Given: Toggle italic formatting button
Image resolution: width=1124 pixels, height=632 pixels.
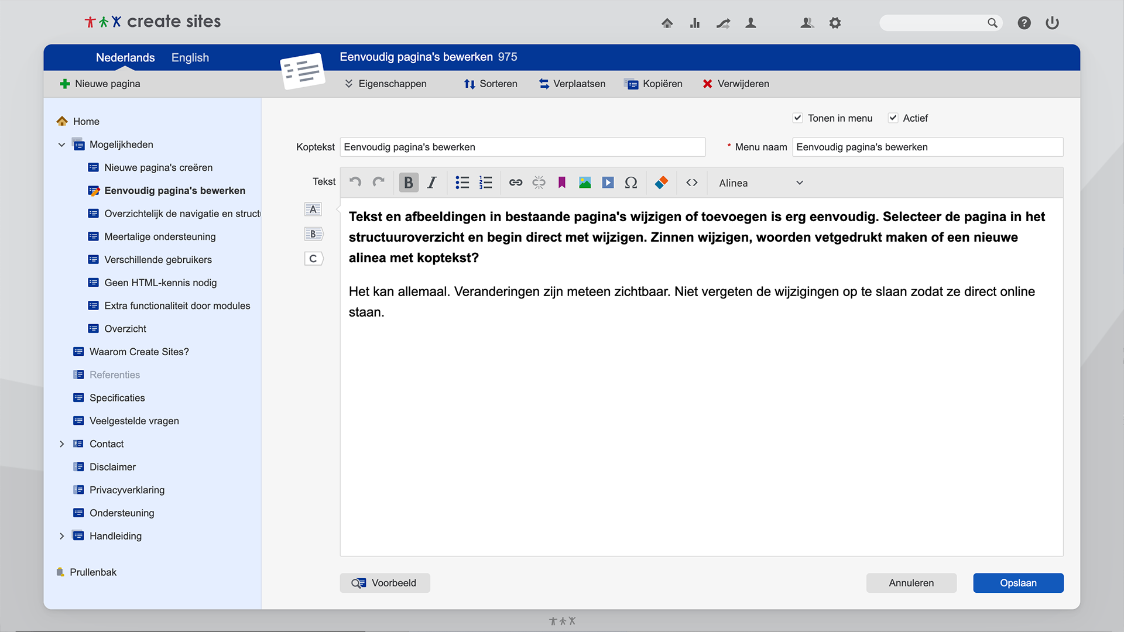Looking at the screenshot, I should 432,183.
